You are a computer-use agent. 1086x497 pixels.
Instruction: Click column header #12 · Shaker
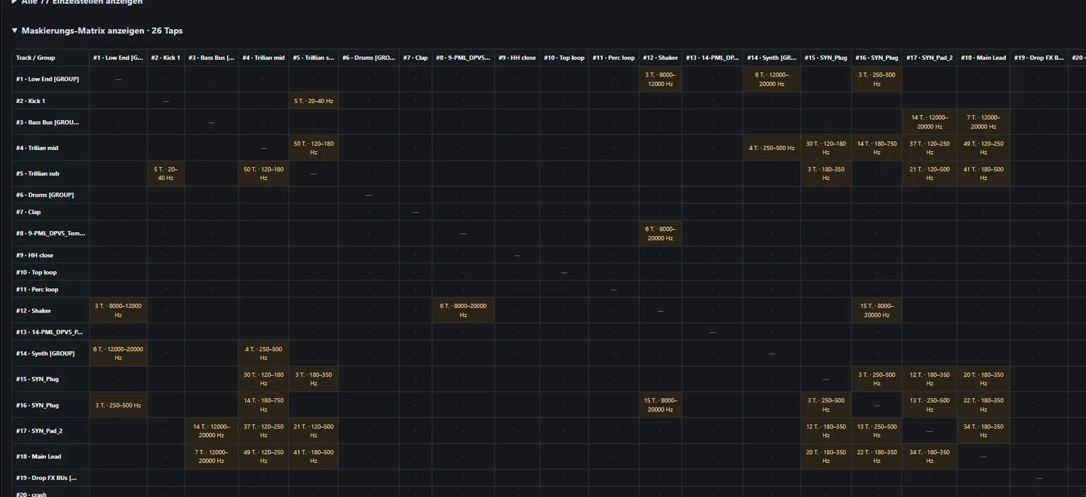(x=660, y=58)
